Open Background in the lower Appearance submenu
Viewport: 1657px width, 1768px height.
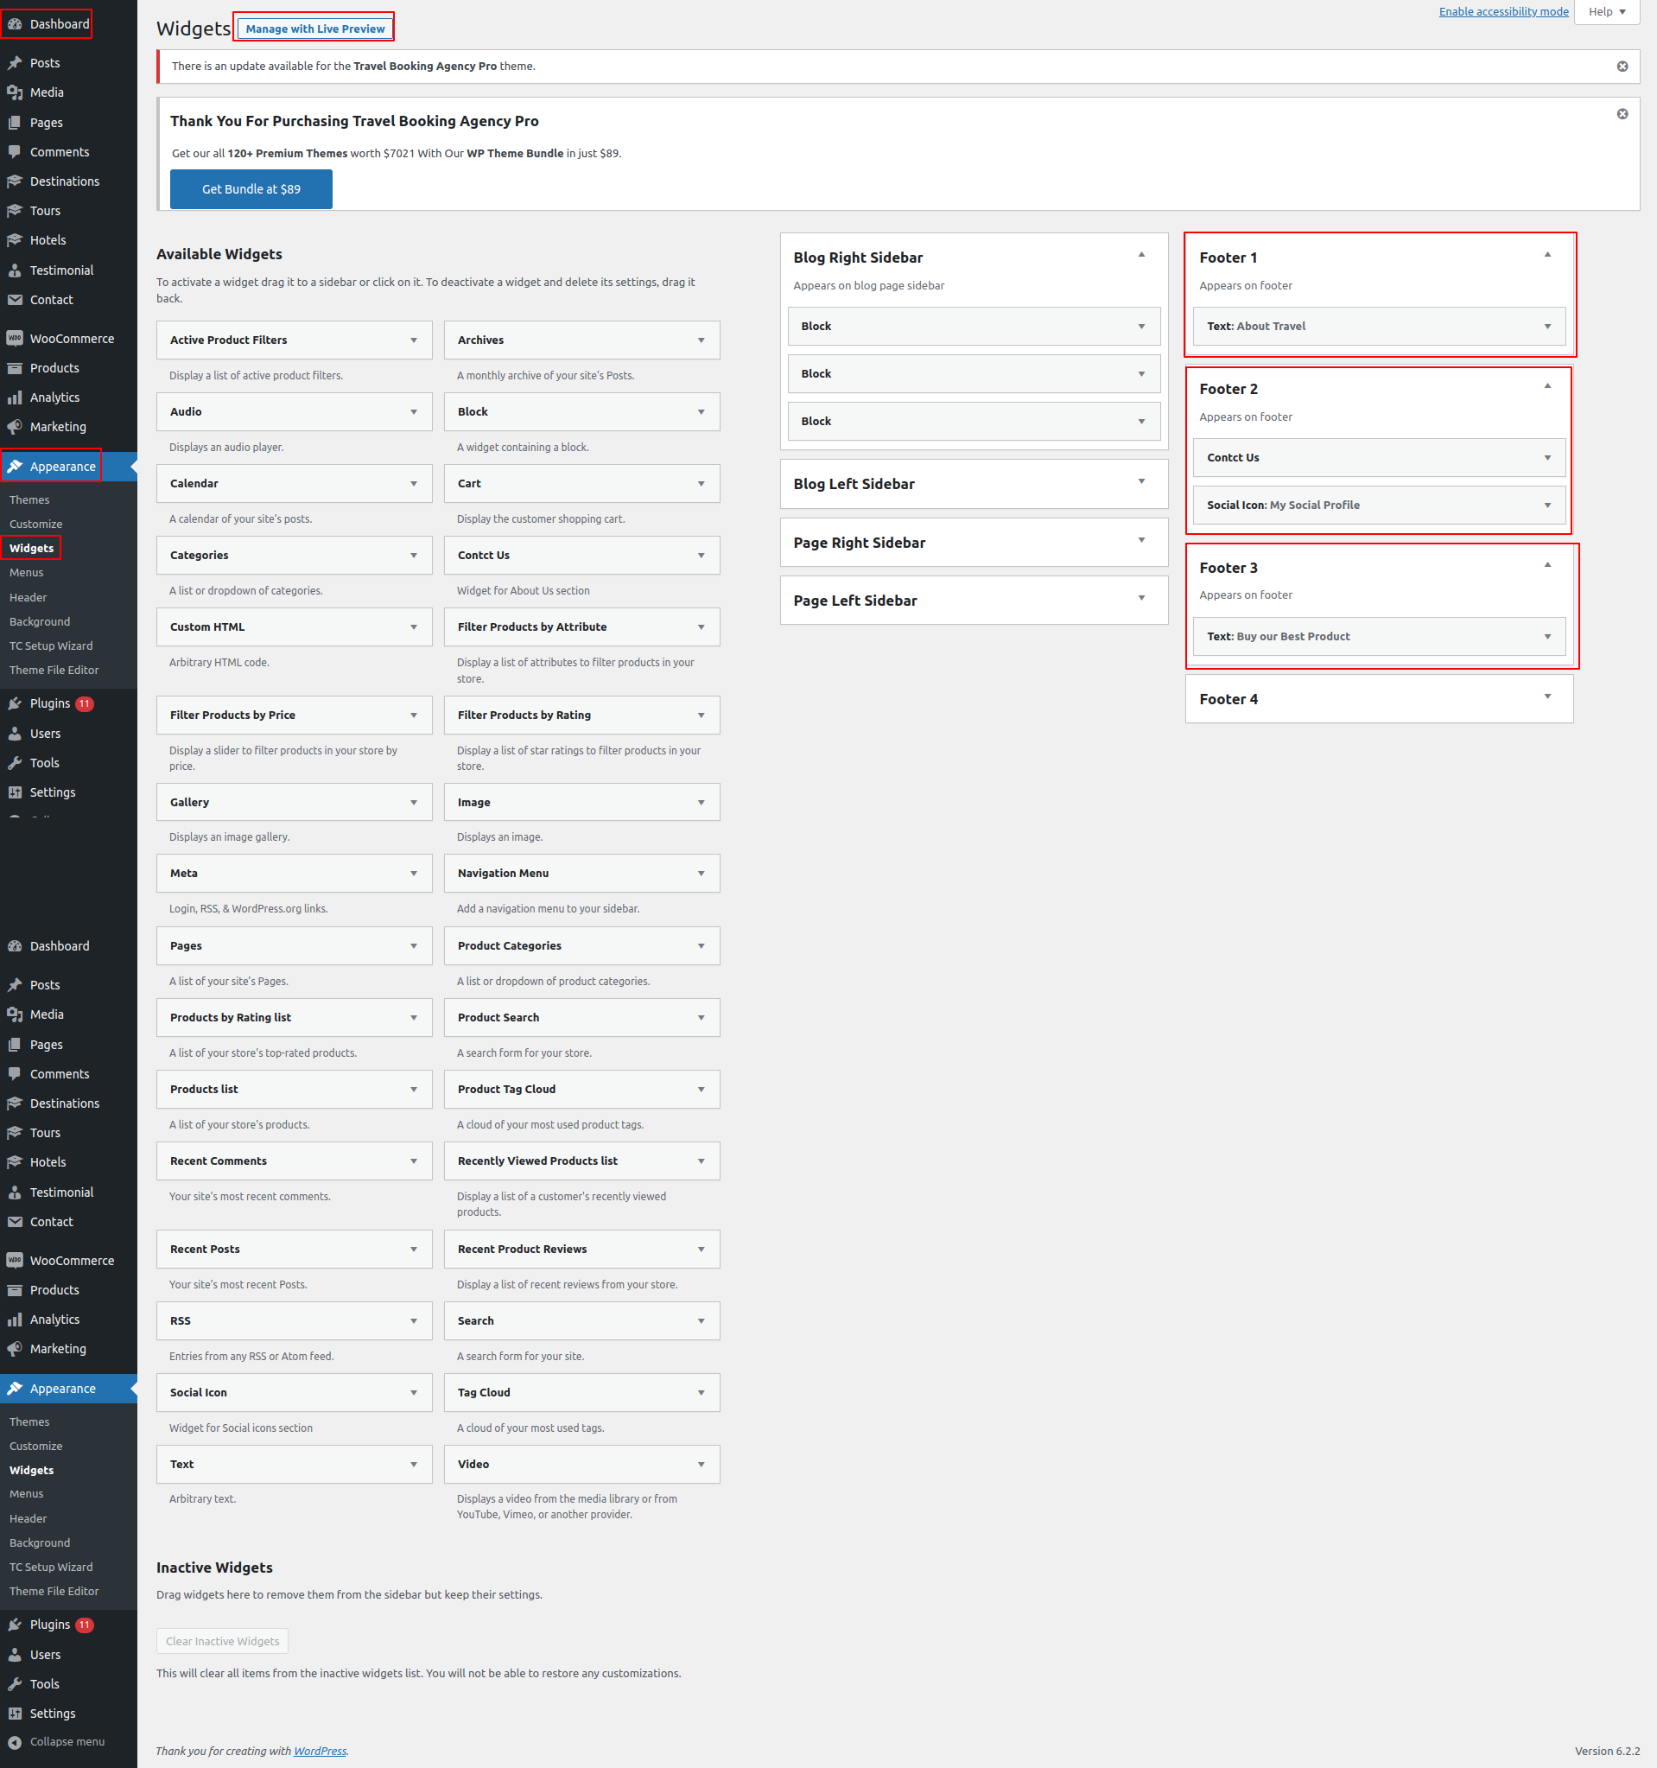(x=39, y=1543)
